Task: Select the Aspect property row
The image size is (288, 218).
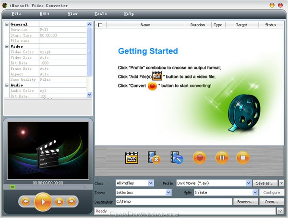Action: point(48,74)
